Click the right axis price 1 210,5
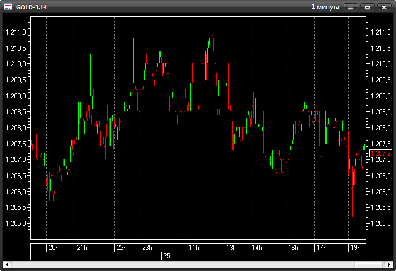Screen dimensions: 396x271 click(x=380, y=48)
